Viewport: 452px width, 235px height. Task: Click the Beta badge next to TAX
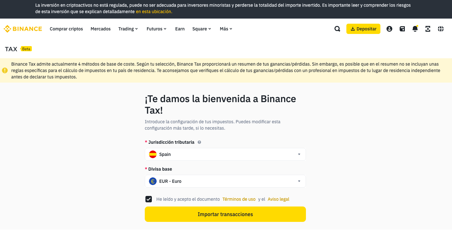[x=26, y=49]
